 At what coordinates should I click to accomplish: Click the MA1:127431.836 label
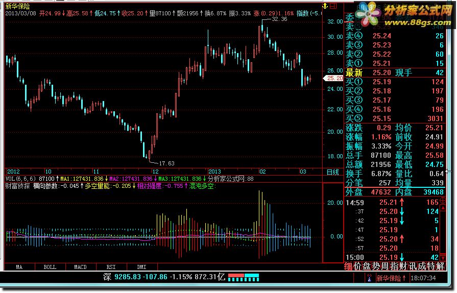pyautogui.click(x=82, y=179)
